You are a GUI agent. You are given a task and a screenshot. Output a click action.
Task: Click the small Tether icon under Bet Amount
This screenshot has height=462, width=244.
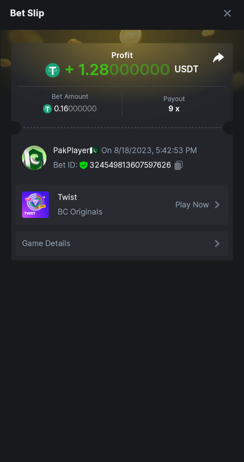coord(47,109)
